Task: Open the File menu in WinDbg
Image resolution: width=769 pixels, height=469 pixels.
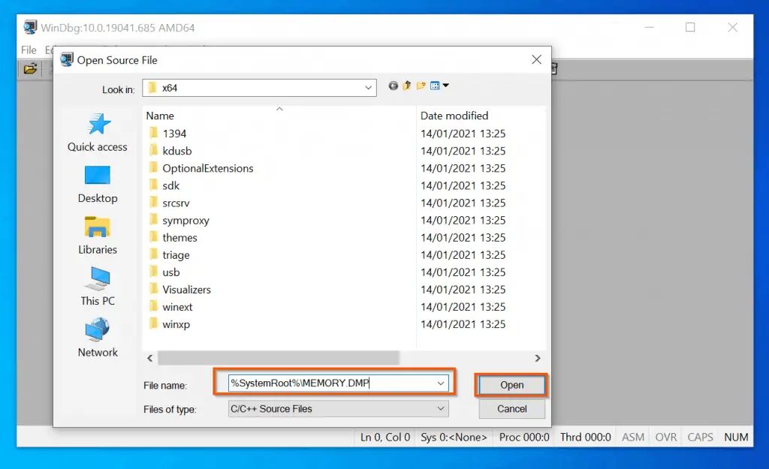Action: click(29, 50)
